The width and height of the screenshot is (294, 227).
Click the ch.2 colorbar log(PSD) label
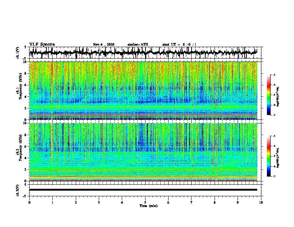(x=278, y=158)
